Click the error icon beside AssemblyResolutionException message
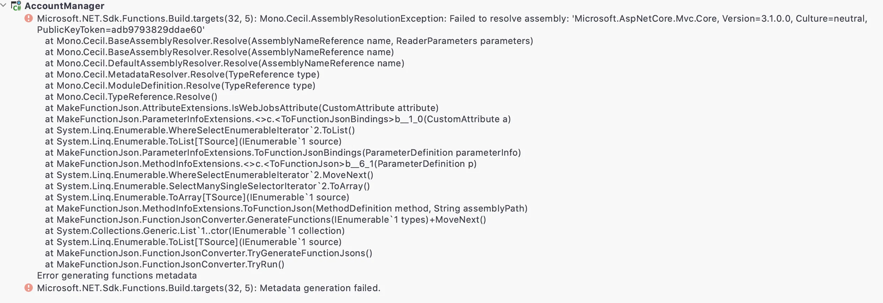 (29, 18)
